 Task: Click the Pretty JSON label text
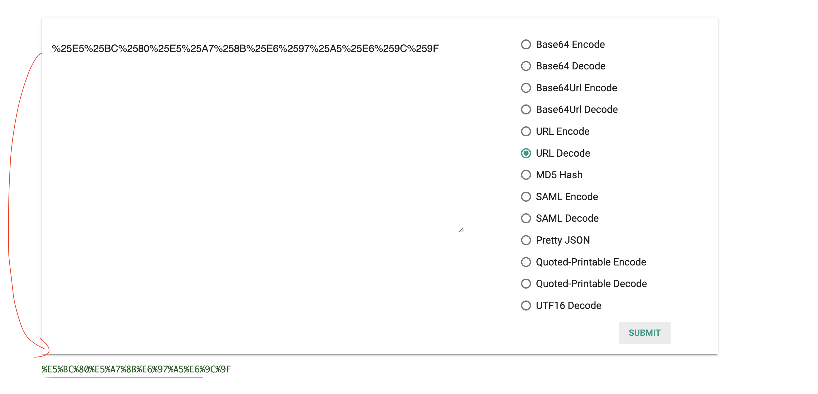click(x=563, y=240)
